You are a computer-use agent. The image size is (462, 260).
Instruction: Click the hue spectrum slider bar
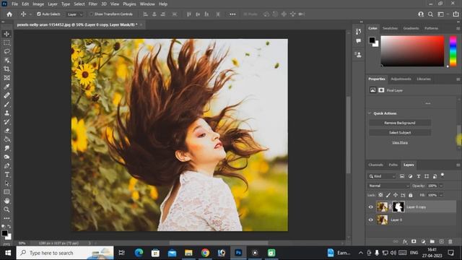click(x=453, y=51)
